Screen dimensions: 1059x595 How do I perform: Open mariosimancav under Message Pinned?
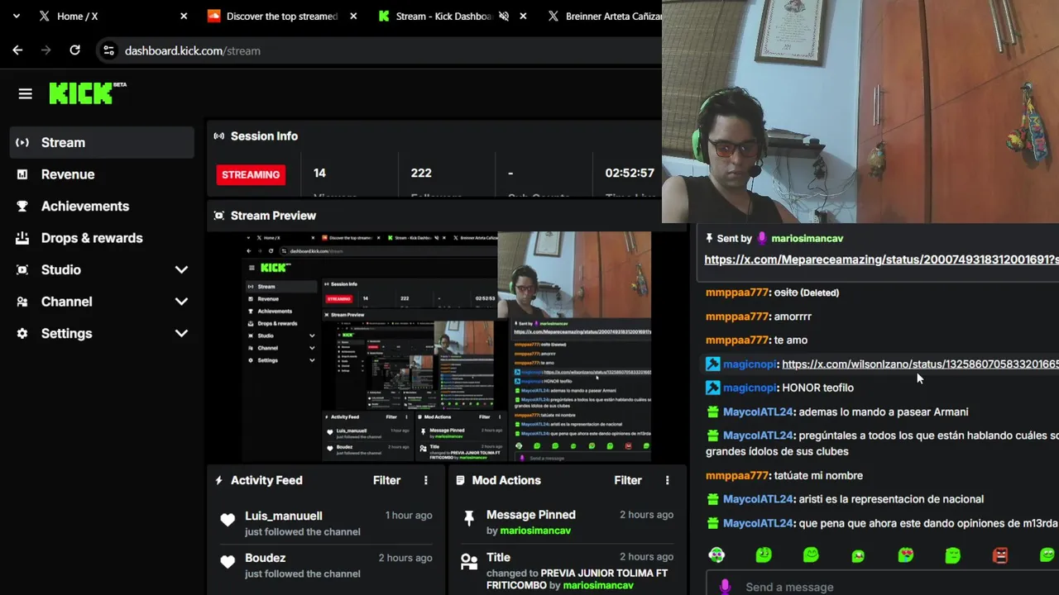click(x=535, y=531)
